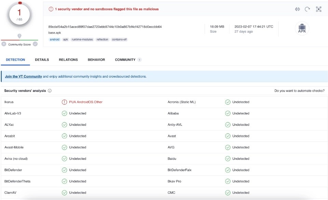Click the green check icon for CMC
This screenshot has height=200, width=328.
(228, 193)
